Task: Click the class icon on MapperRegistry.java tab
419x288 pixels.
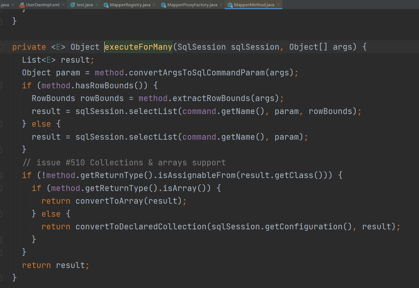Action: [x=106, y=5]
